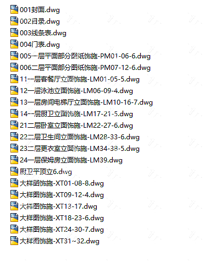224x261 pixels.
Task: Click the 002目录.dwg file icon
Action: (x=14, y=21)
